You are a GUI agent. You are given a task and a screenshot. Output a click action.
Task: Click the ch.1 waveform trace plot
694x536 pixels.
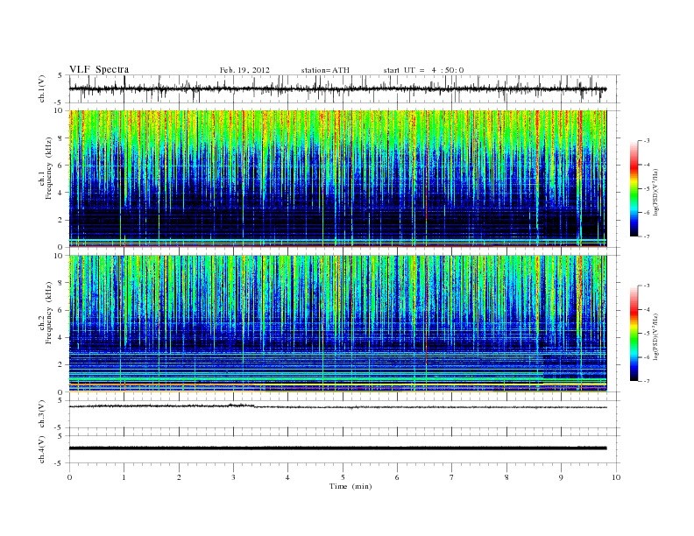click(344, 88)
